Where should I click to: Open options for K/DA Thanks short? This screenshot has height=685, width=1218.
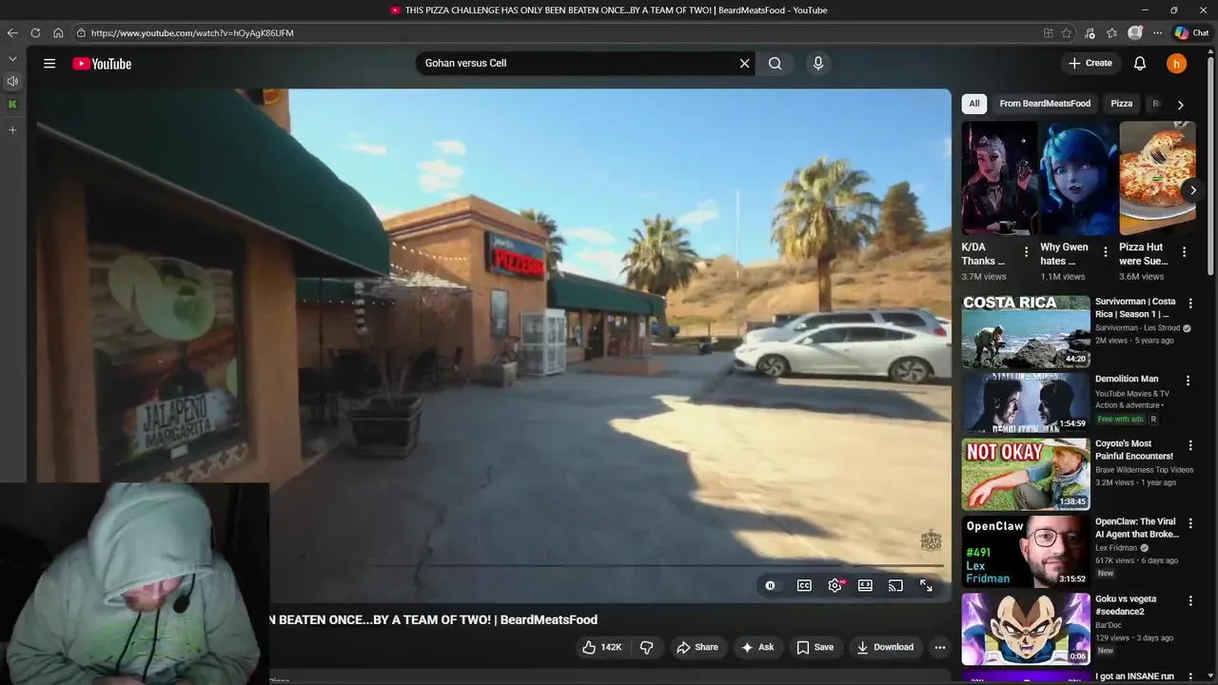(1026, 252)
